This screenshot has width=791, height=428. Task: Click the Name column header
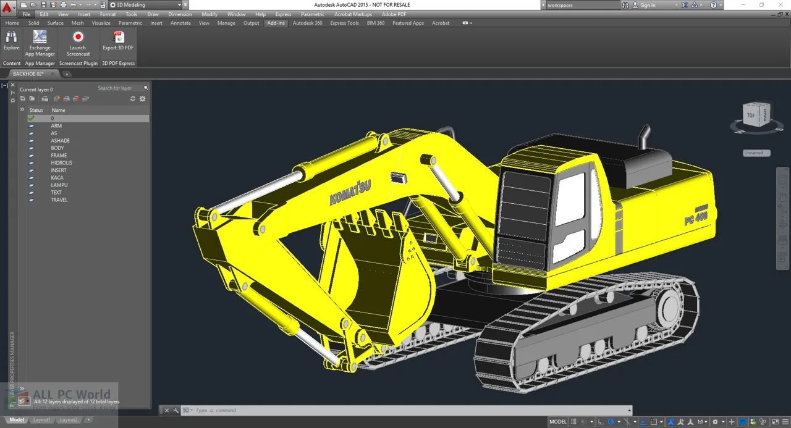(58, 110)
